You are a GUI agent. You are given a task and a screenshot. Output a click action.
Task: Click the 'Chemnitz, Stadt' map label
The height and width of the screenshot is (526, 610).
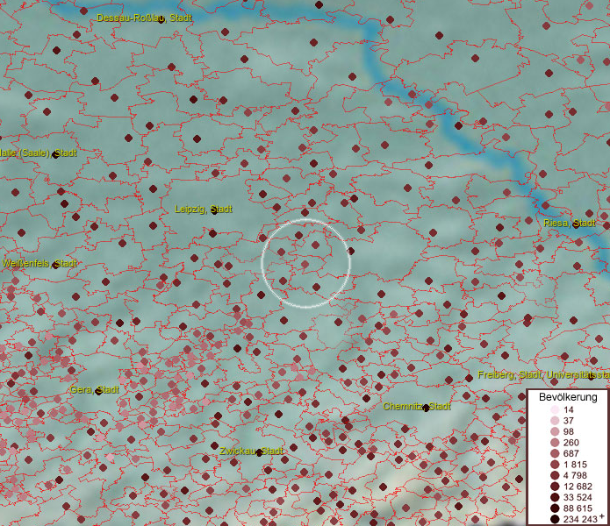(417, 407)
